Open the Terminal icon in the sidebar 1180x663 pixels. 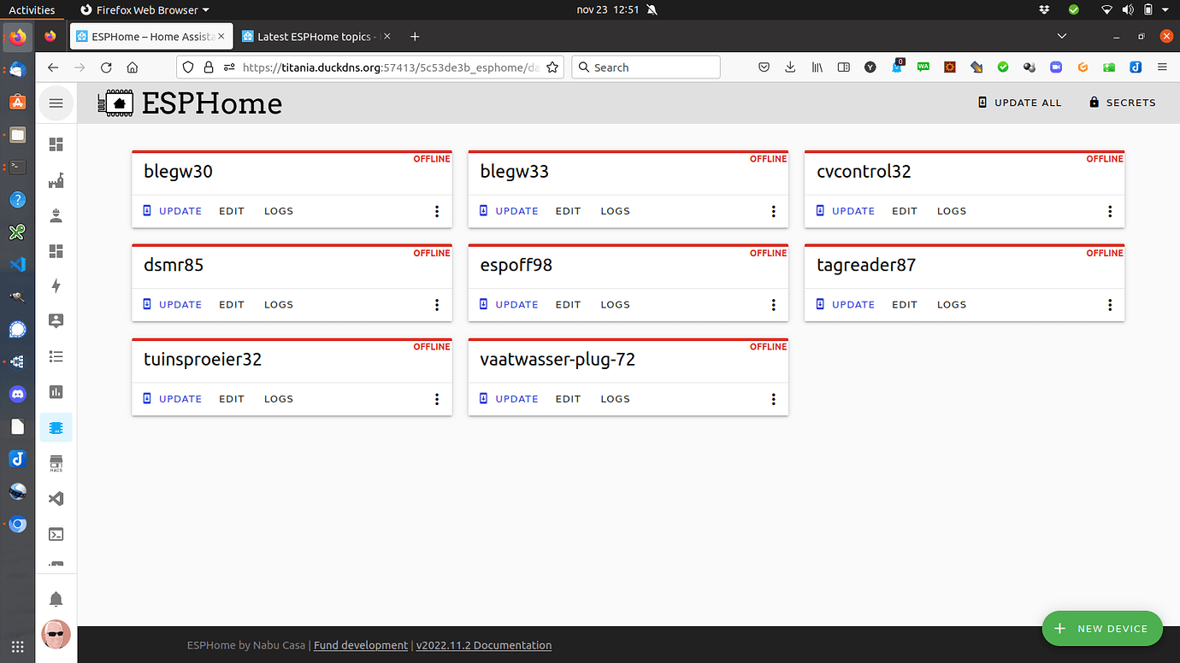[x=56, y=534]
